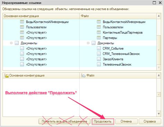Select ВидыКонтактнойИнформации in Файл column
The width and height of the screenshot is (164, 127).
click(124, 22)
